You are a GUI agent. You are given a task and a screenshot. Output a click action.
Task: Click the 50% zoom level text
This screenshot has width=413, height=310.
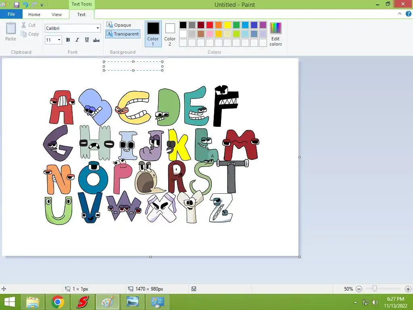[348, 289]
